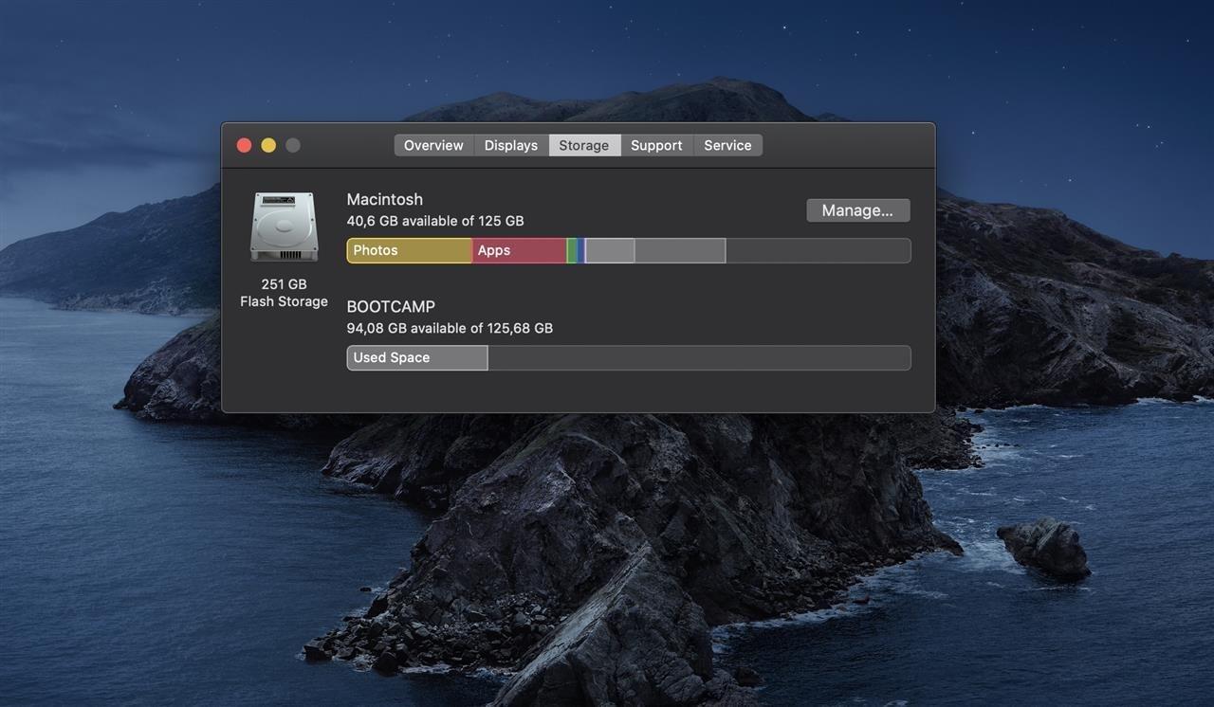Click the free space area of BOOTCAMP bar

tap(699, 357)
